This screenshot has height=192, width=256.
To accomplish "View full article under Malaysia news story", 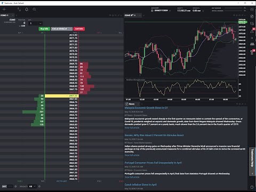I will tap(132, 127).
